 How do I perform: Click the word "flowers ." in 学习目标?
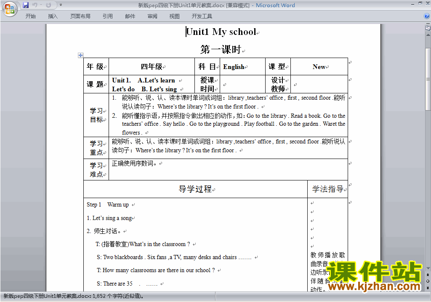[x=132, y=133]
